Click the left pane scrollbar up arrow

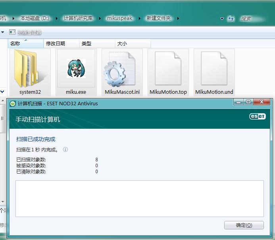pyautogui.click(x=3, y=101)
